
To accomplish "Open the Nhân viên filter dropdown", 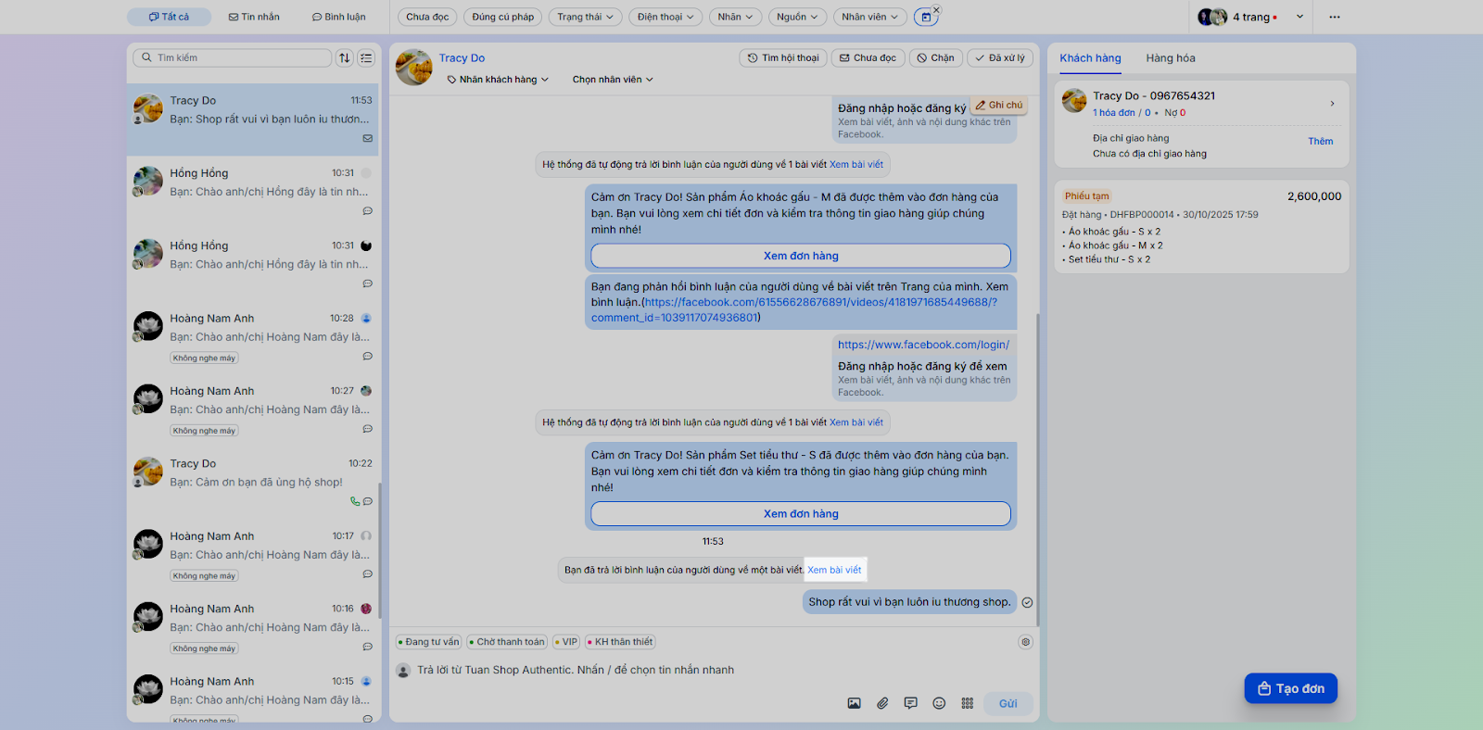I will click(x=869, y=17).
